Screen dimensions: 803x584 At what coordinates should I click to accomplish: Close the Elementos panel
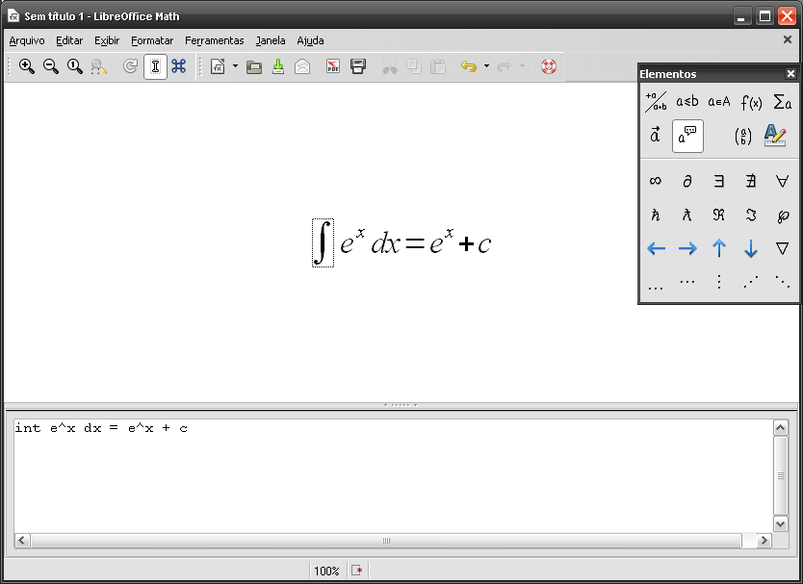[790, 72]
